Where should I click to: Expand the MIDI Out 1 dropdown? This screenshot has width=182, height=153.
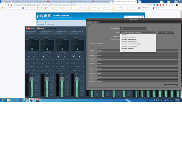[137, 68]
